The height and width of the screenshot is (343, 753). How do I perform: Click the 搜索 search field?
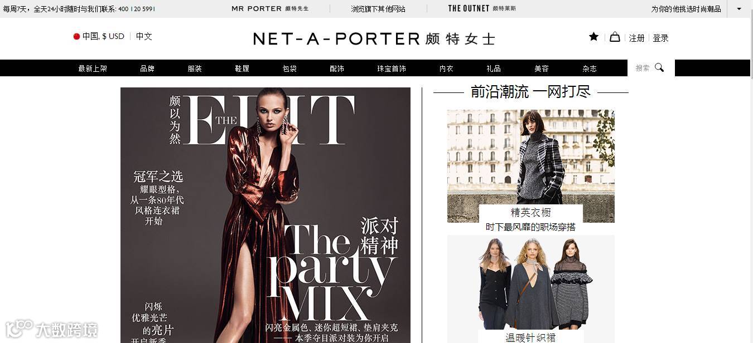point(651,68)
